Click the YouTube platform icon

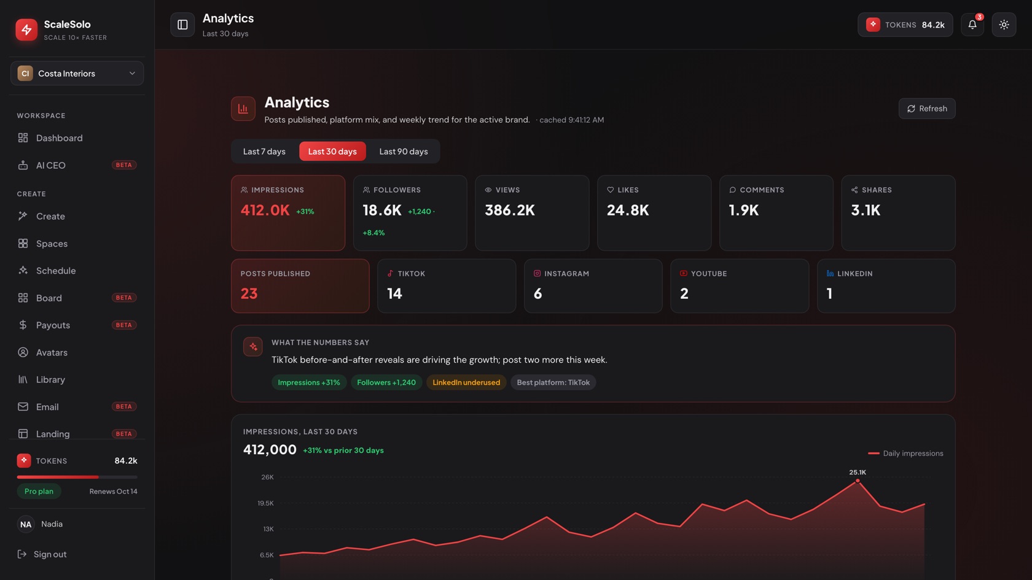coord(684,273)
